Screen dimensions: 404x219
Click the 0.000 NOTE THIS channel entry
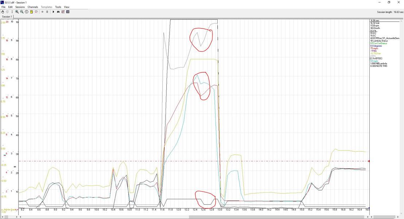coord(378,66)
